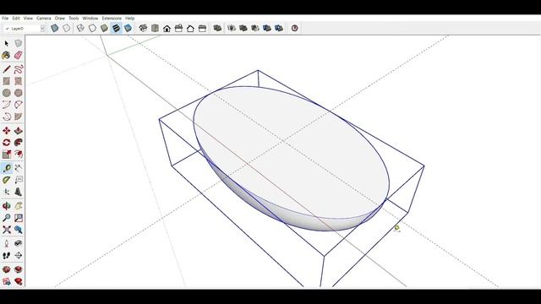This screenshot has width=541, height=304.
Task: Choose the Polygon tool
Action: tap(19, 93)
